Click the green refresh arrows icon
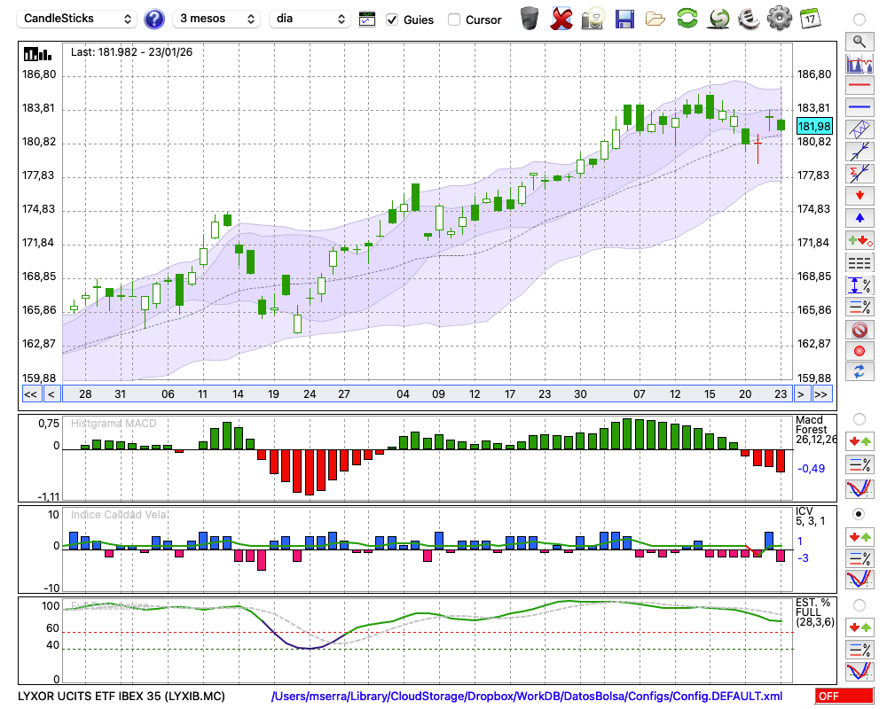This screenshot has height=709, width=887. [x=687, y=19]
